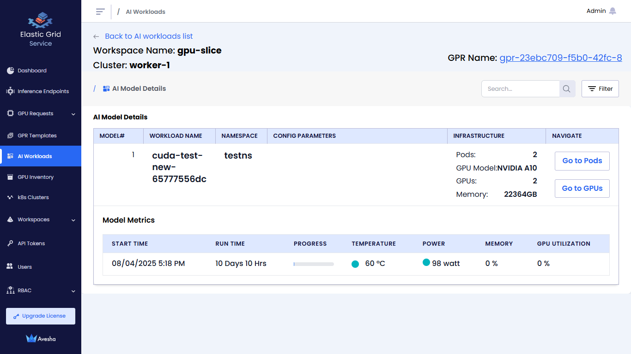Image resolution: width=631 pixels, height=354 pixels.
Task: Click the Go to Pods button
Action: coord(582,161)
